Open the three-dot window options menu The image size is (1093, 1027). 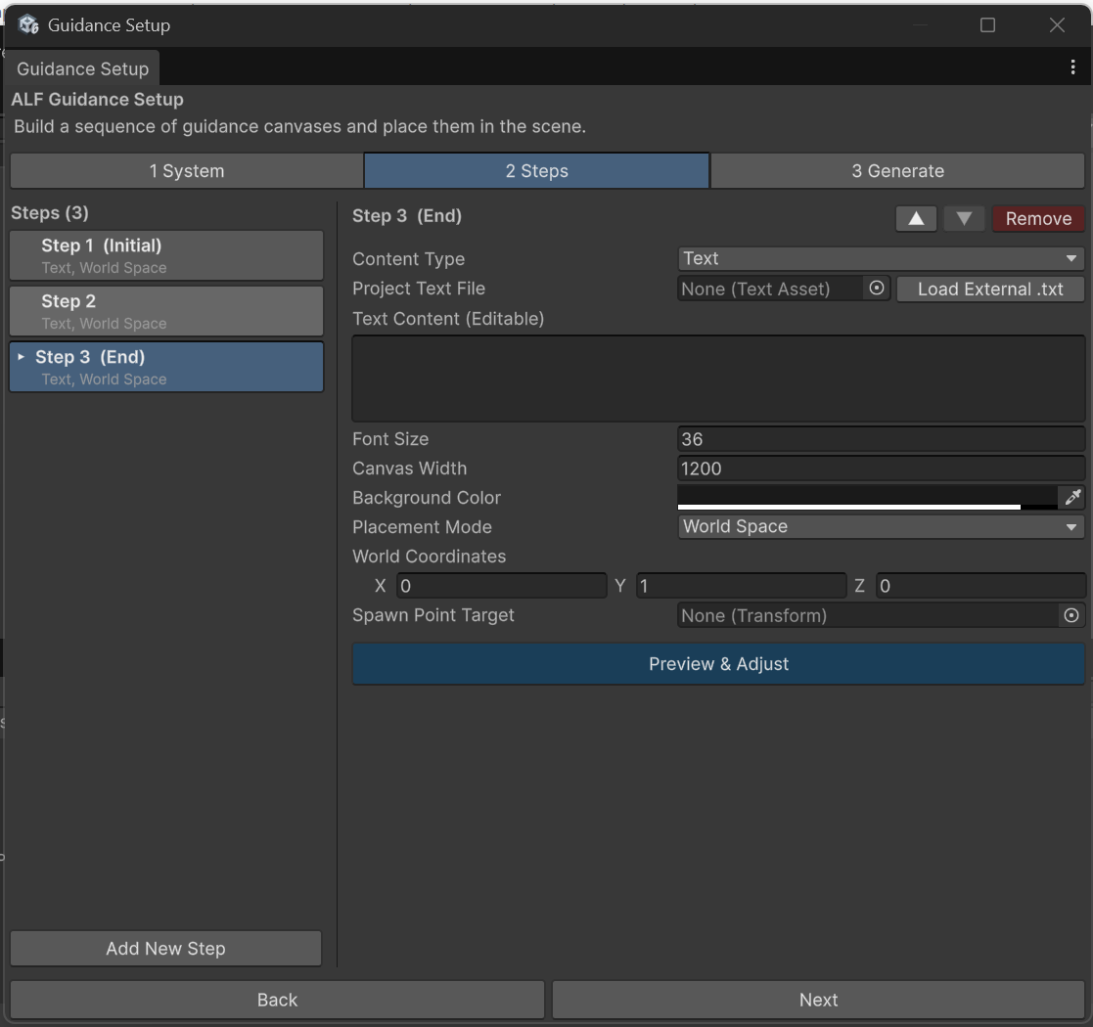click(x=1072, y=67)
